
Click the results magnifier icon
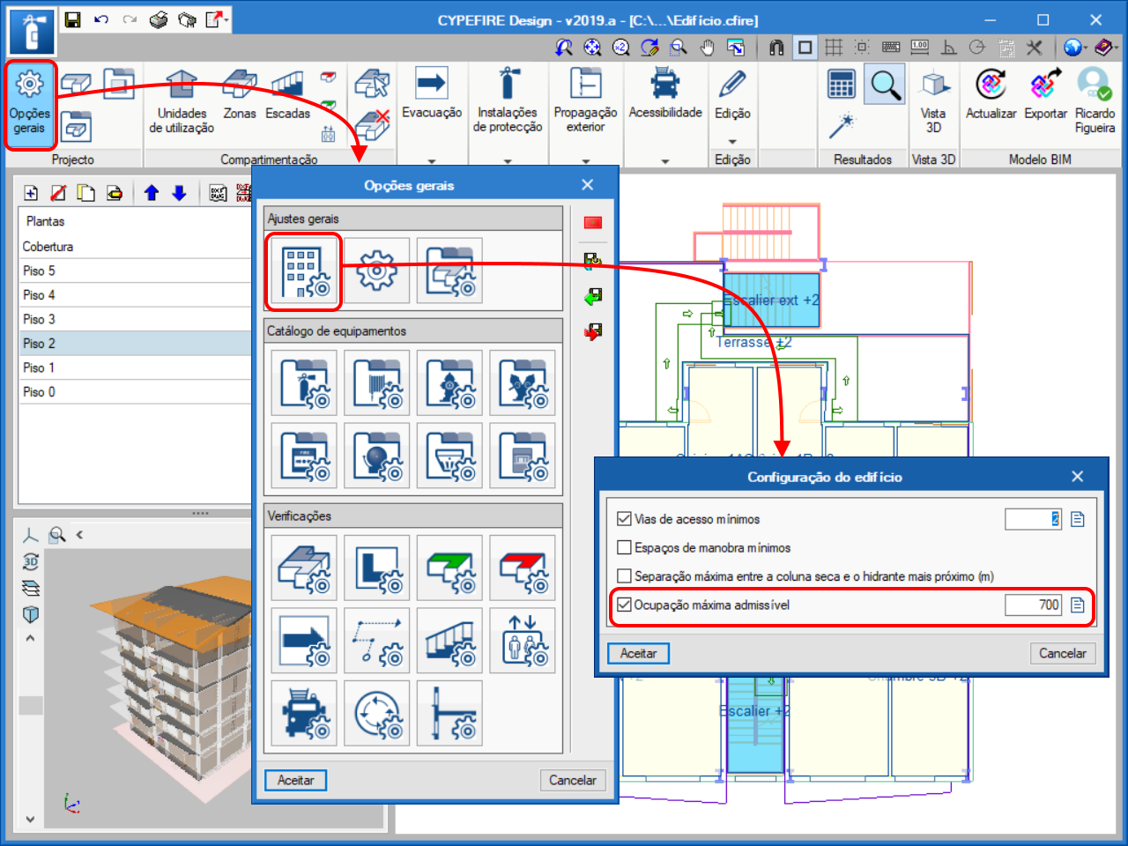click(885, 85)
